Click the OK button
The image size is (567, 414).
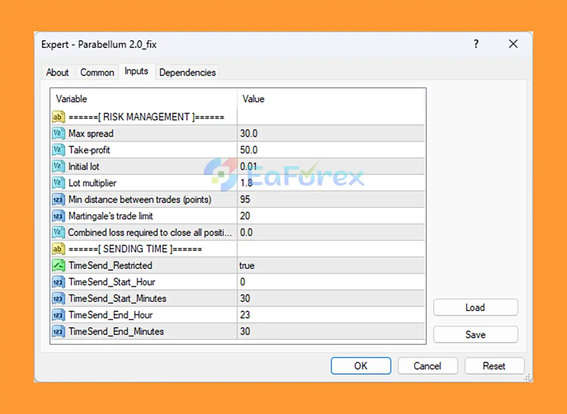tap(361, 366)
